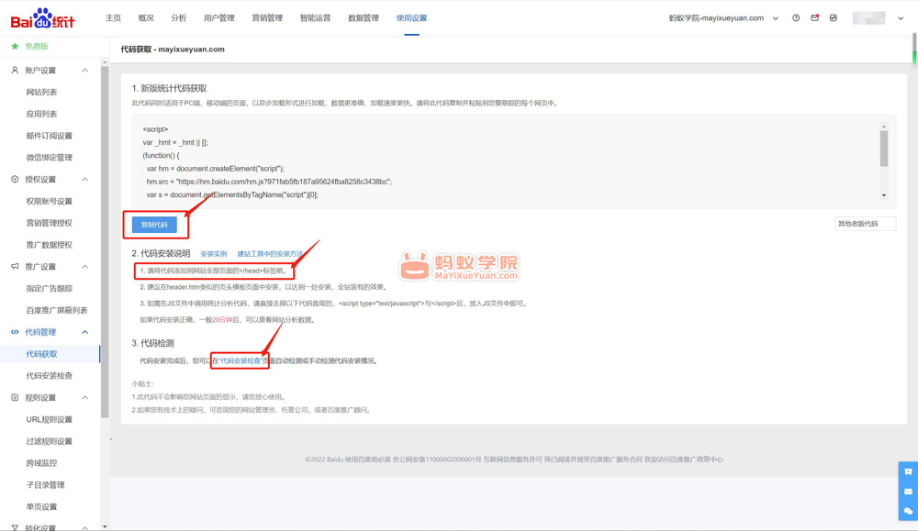This screenshot has height=531, width=918.
Task: Collapse the 推广设置 section chevron
Action: coord(84,266)
